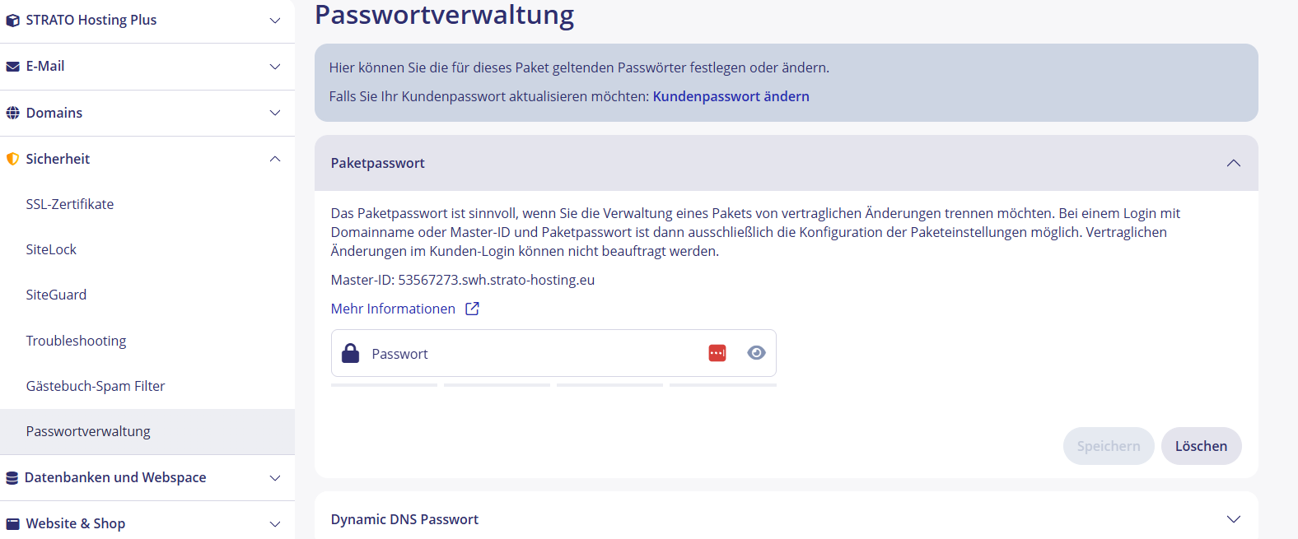Toggle password visibility with the eye icon

pyautogui.click(x=756, y=353)
